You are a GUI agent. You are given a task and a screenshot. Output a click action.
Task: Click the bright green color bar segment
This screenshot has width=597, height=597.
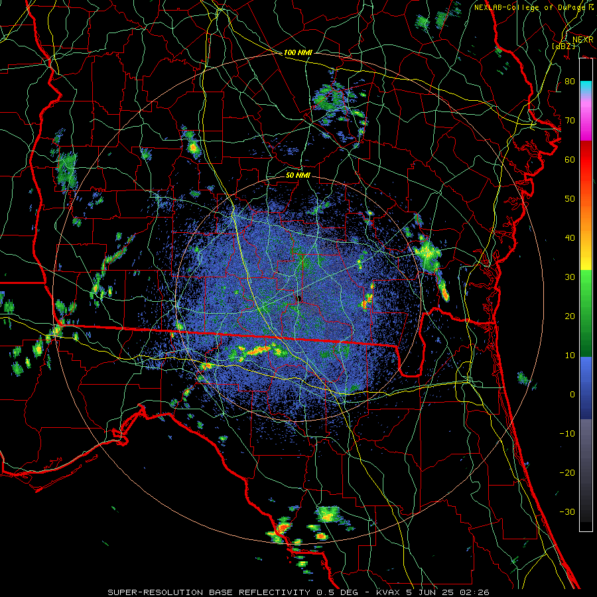[x=586, y=284]
